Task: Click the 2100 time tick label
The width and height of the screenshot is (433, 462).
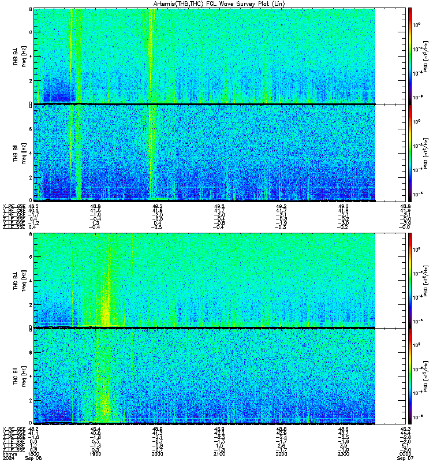Action: [x=219, y=454]
